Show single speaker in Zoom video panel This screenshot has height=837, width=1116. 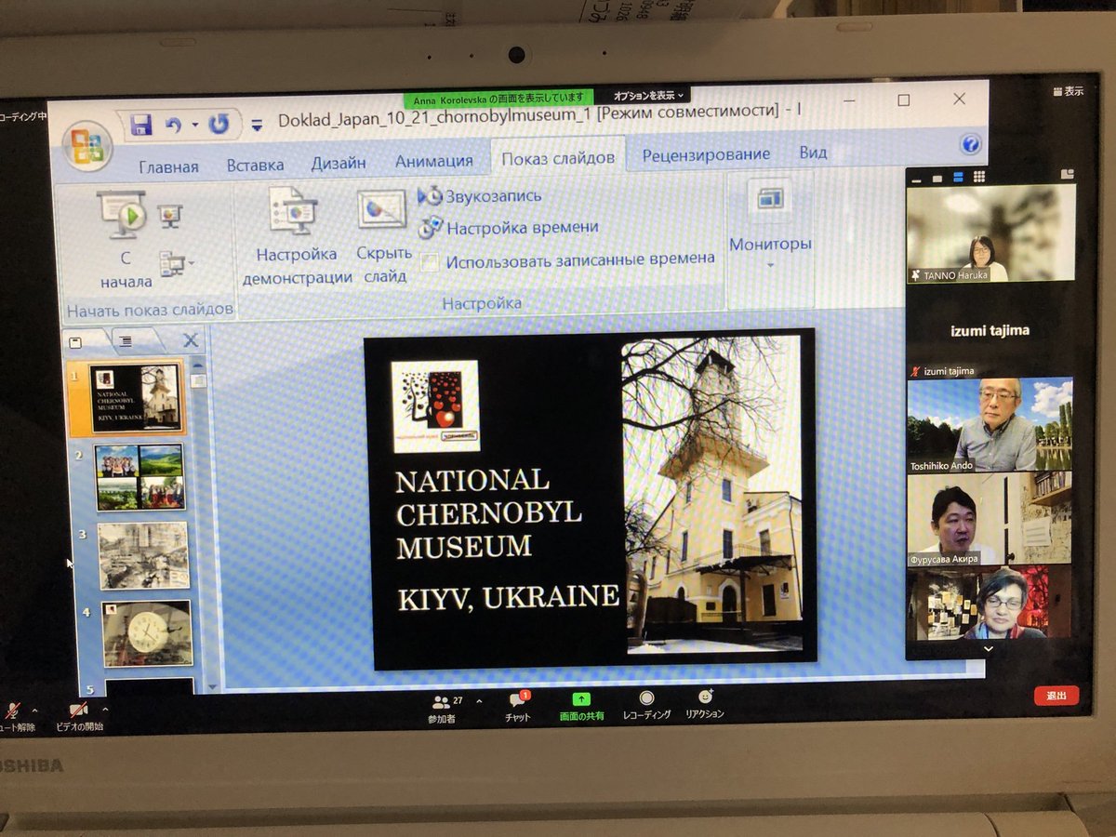(937, 177)
